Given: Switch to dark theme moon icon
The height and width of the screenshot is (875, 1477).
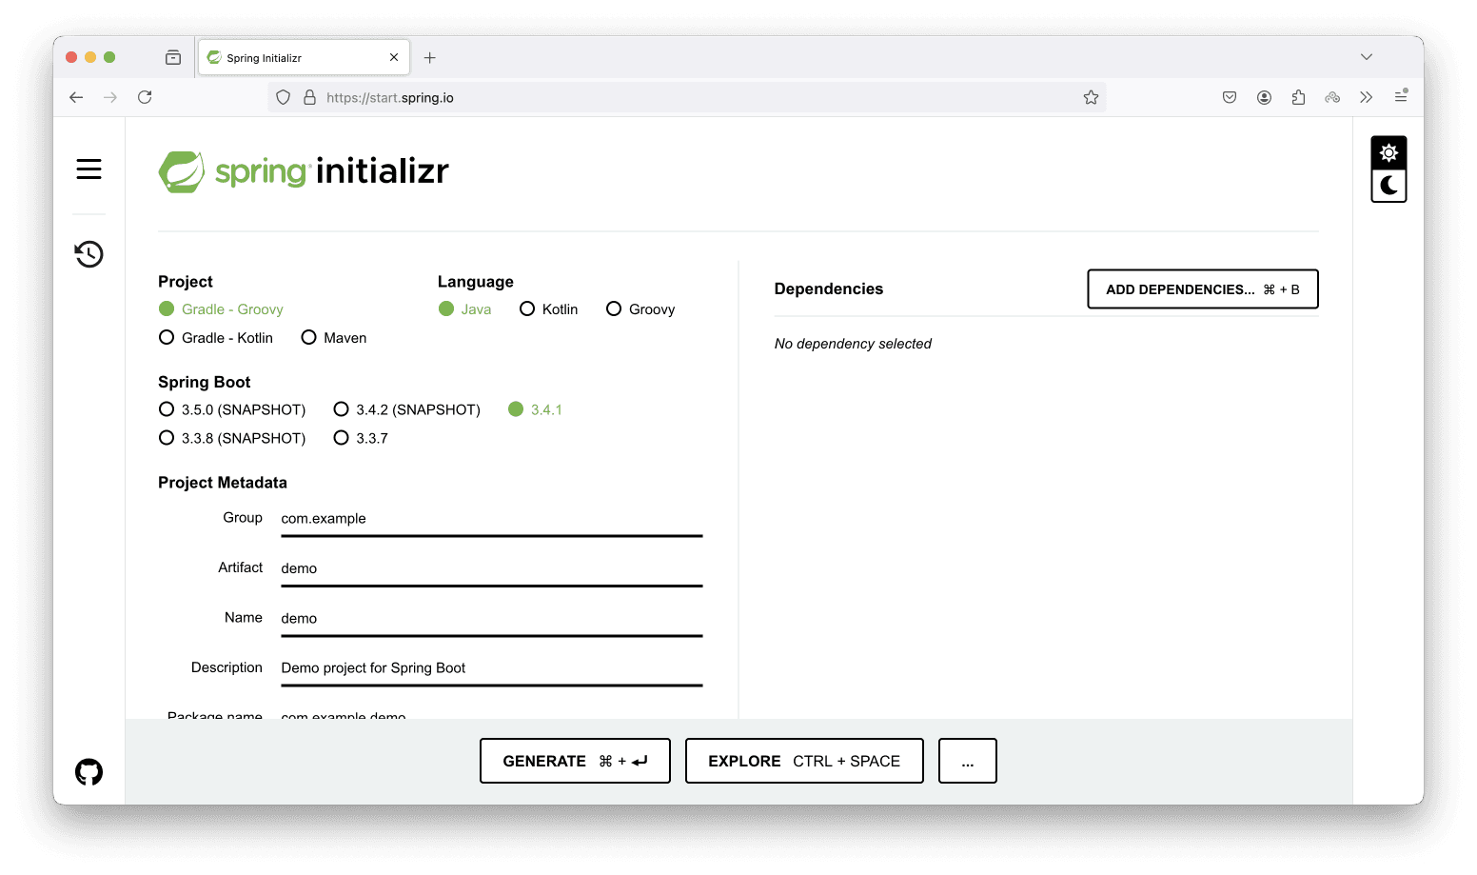Looking at the screenshot, I should [1388, 186].
